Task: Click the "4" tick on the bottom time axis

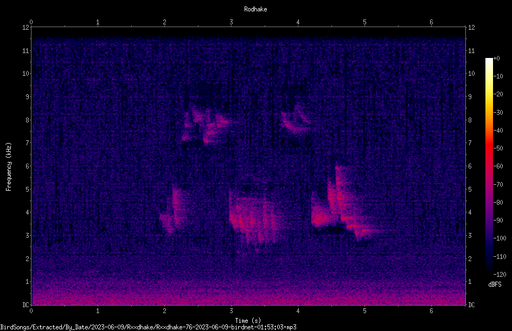Action: [298, 311]
